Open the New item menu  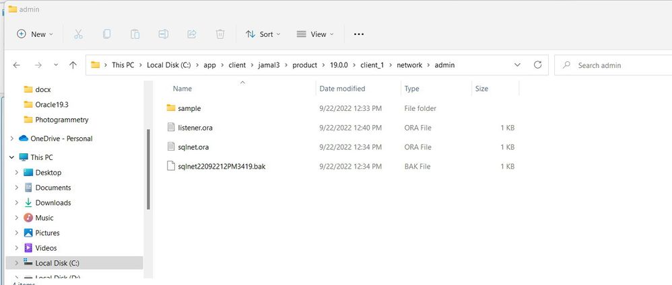click(x=35, y=34)
